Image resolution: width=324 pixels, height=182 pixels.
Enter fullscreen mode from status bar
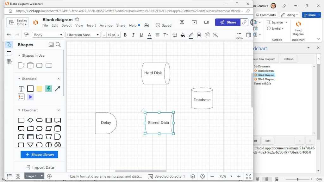pos(249,176)
